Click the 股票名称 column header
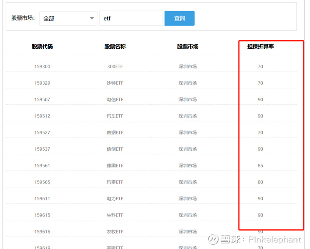This screenshot has height=249, width=310. [115, 46]
